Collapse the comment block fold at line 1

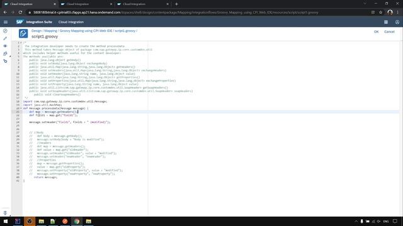pos(21,43)
